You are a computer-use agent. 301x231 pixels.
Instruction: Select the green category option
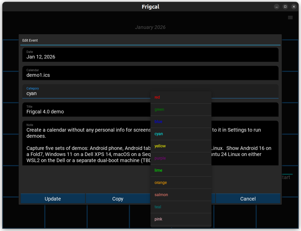click(181, 109)
